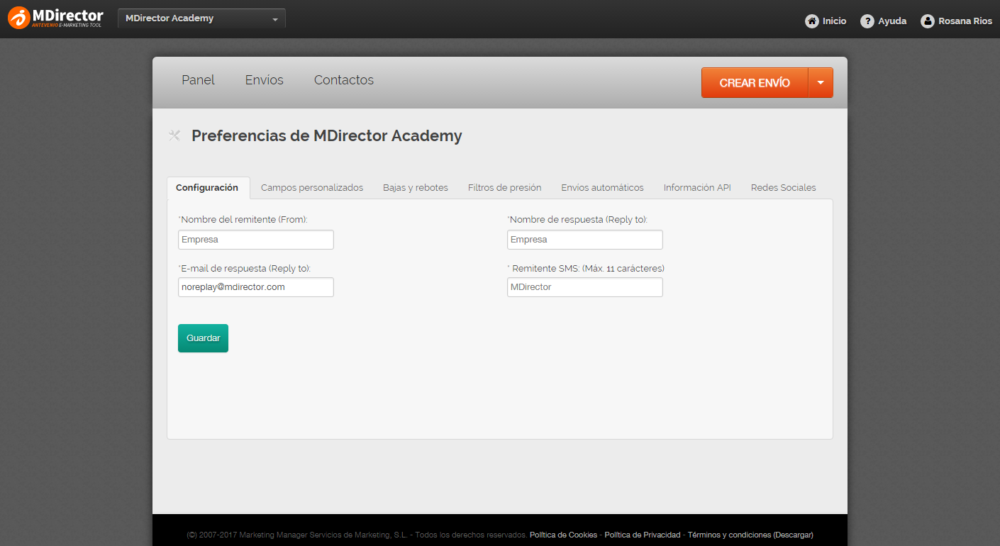Go to the Envíos menu
This screenshot has height=546, width=1000.
pos(265,80)
